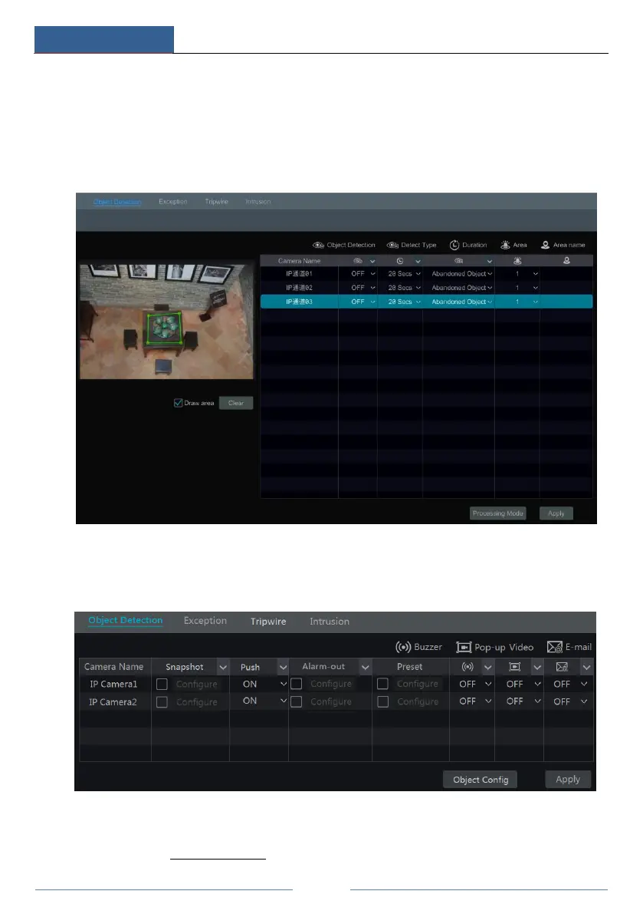Open Object Detection tab above camera preview

click(x=117, y=202)
